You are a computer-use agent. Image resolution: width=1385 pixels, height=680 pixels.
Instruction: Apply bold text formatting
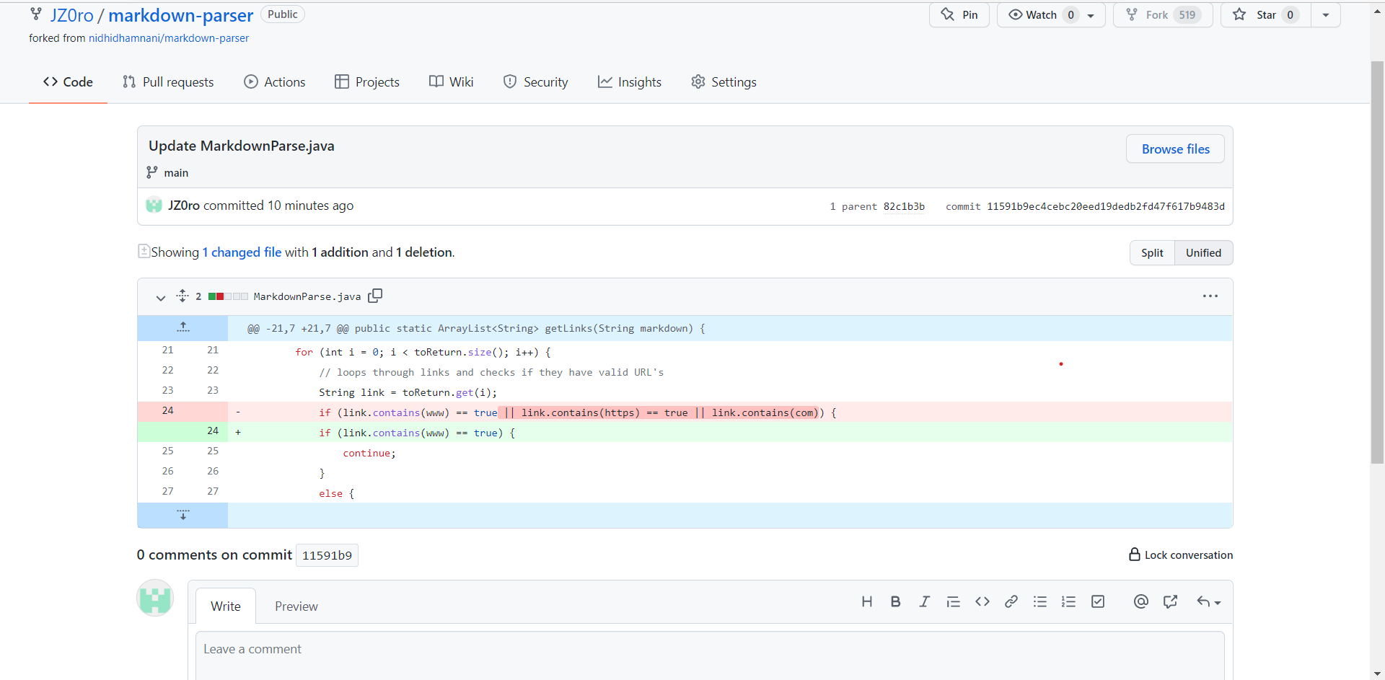[895, 601]
